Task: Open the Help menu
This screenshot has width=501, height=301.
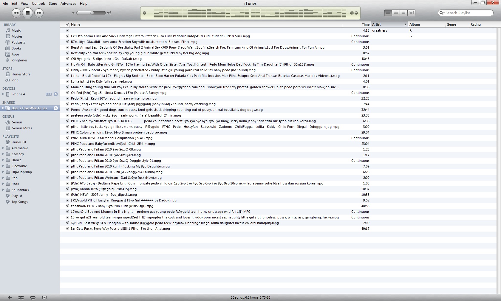Action: (83, 4)
